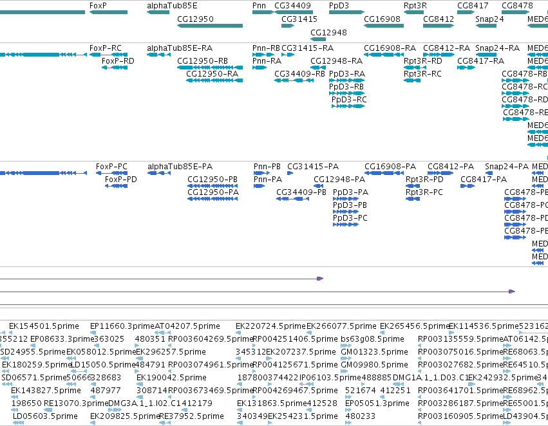Screen dimensions: 548x426
Task: Click the CG8417 gene label
Action: (473, 6)
